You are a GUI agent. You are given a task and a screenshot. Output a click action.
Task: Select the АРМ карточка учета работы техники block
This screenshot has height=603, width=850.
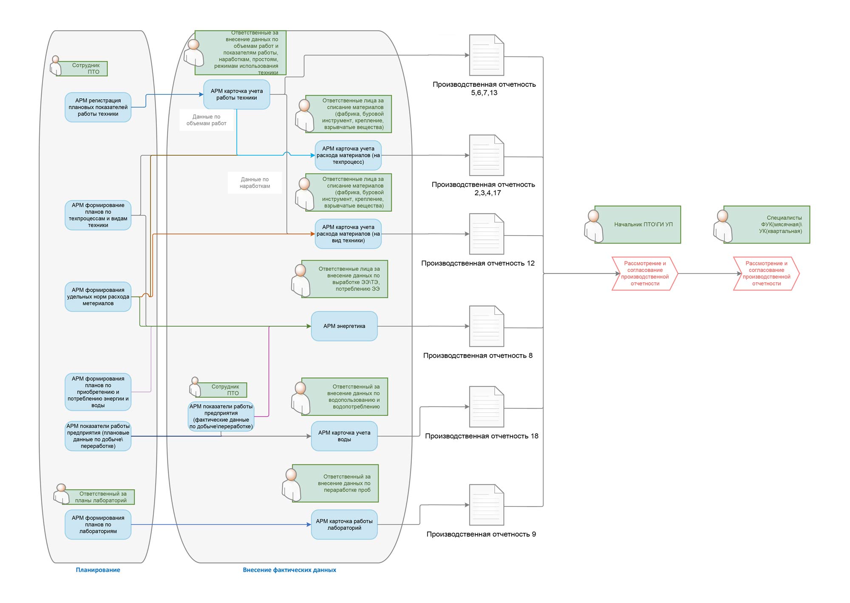click(x=236, y=94)
